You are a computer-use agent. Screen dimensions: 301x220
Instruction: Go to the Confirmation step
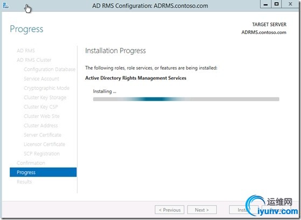(x=31, y=163)
